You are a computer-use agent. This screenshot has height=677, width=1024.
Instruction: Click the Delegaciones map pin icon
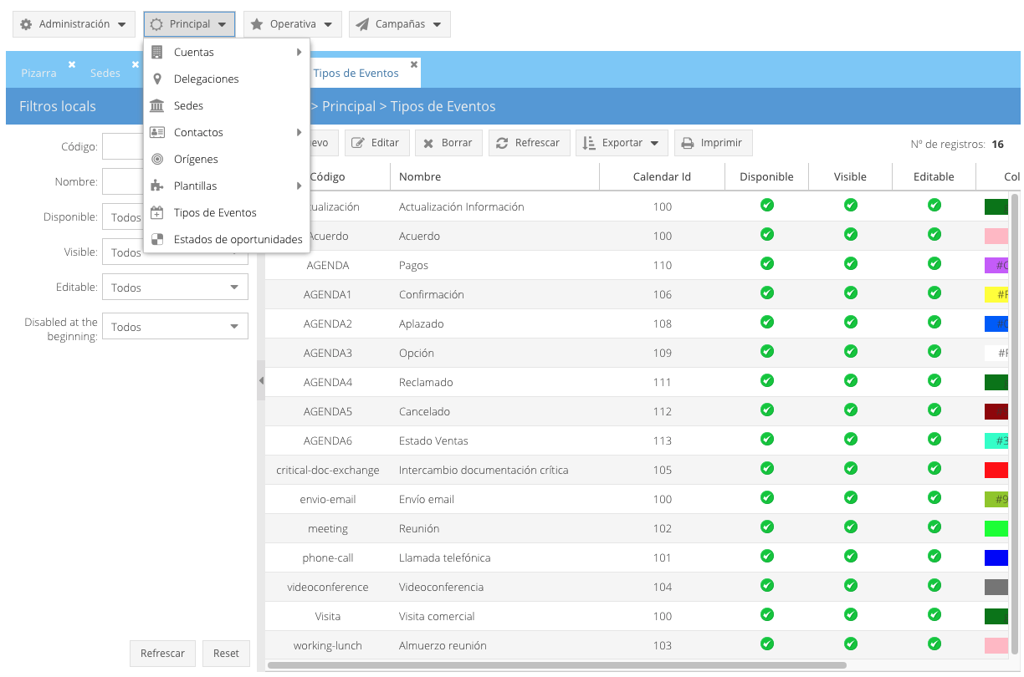coord(156,79)
